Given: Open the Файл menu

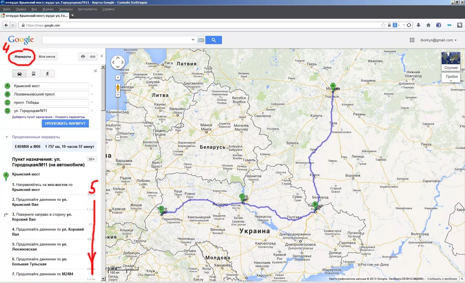Looking at the screenshot, I should point(7,9).
